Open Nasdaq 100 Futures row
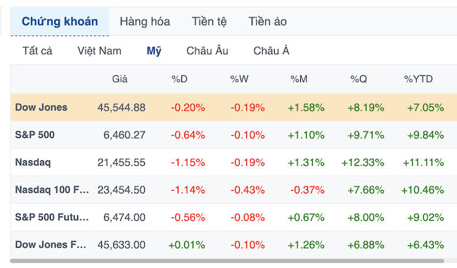 (x=233, y=190)
